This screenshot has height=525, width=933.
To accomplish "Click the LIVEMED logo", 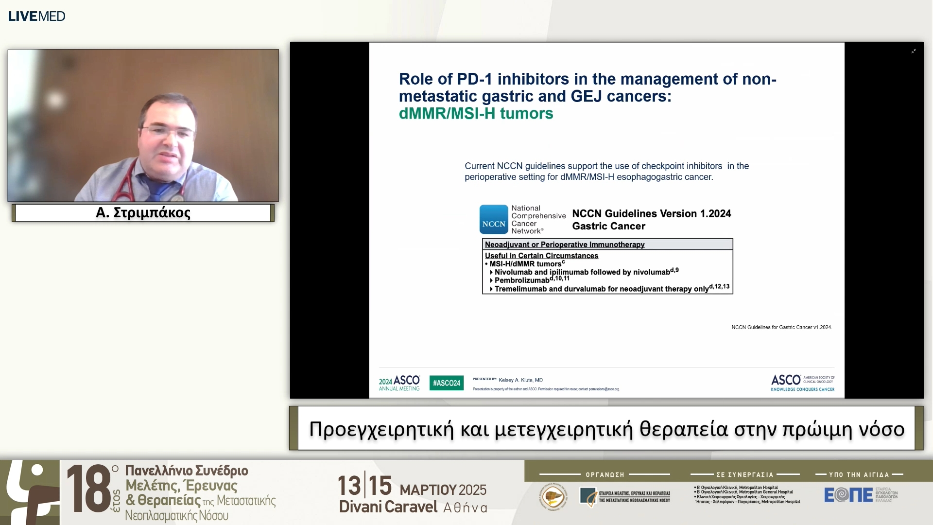I will 36,16.
